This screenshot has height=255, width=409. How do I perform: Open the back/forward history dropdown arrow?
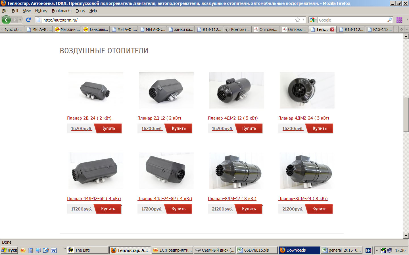20,20
